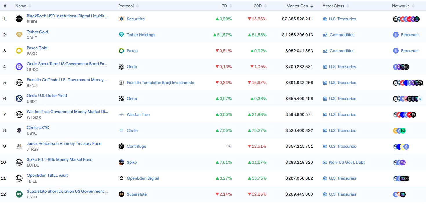Sort by Networks column header

click(403, 6)
